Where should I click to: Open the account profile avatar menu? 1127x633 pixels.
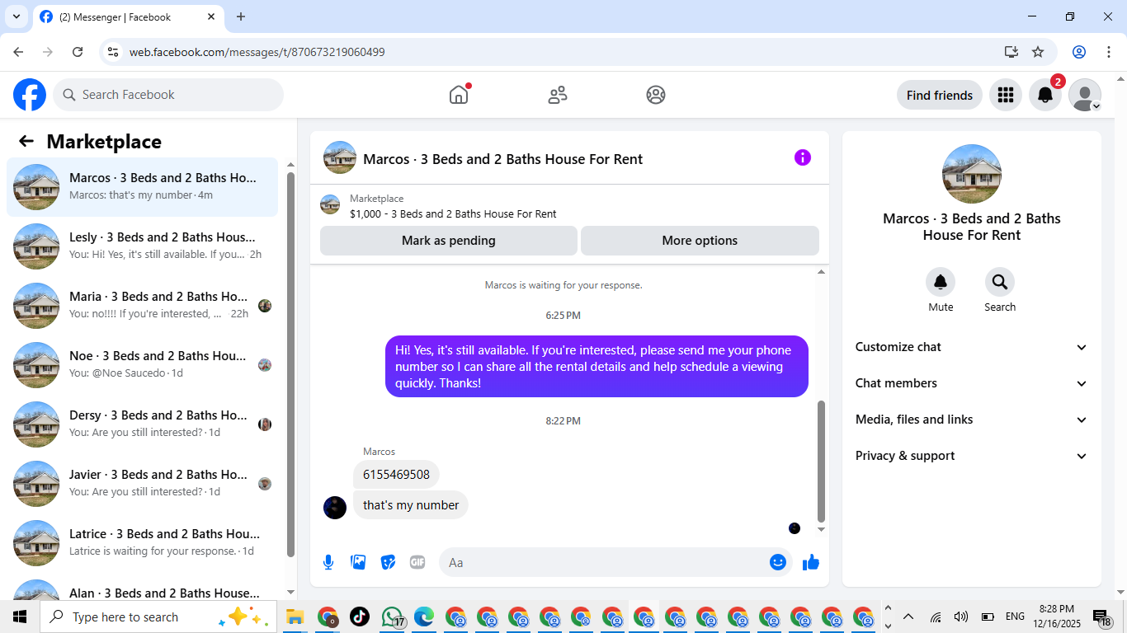click(1085, 95)
